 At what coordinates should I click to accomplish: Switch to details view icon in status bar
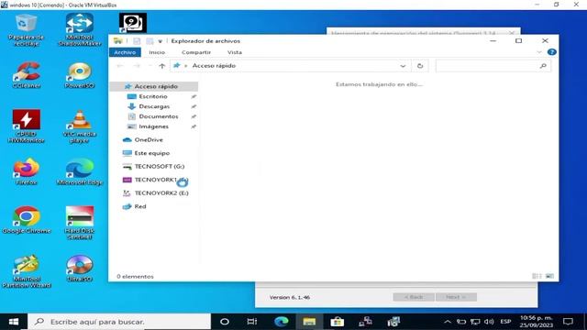tap(537, 276)
